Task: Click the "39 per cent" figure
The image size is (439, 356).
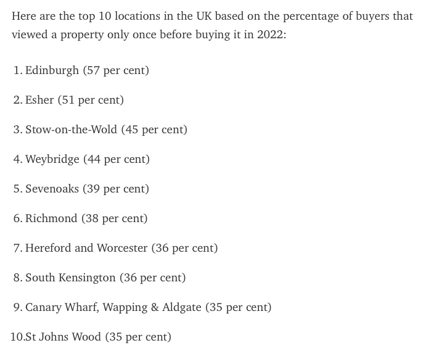Action: [x=116, y=189]
